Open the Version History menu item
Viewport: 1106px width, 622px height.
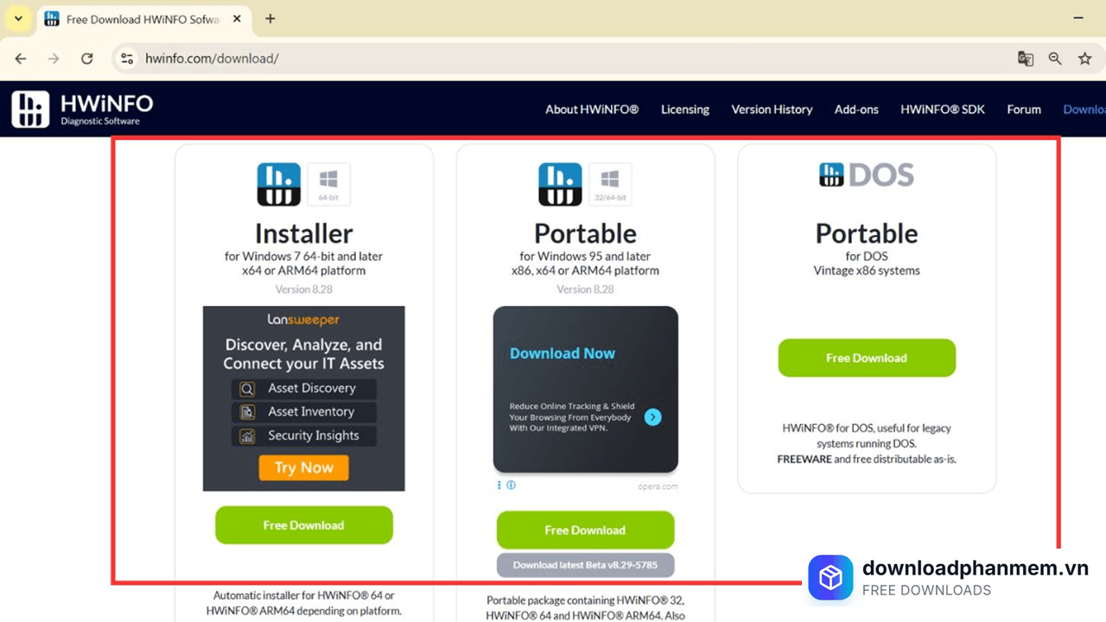pos(772,110)
